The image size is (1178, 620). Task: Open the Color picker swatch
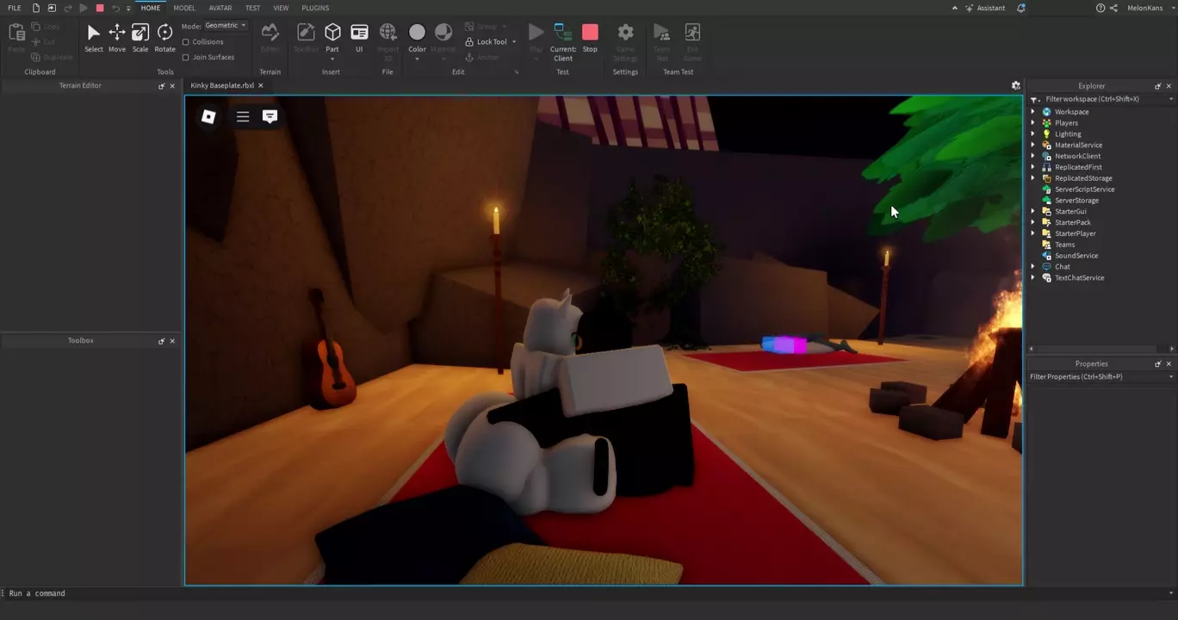[x=417, y=33]
